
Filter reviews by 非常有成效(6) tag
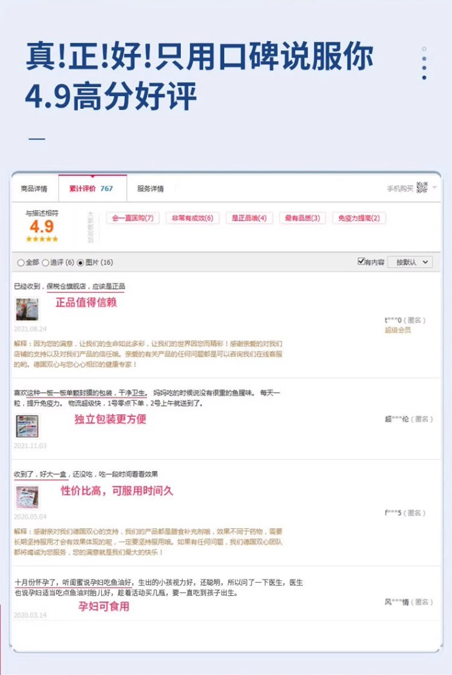pyautogui.click(x=192, y=218)
